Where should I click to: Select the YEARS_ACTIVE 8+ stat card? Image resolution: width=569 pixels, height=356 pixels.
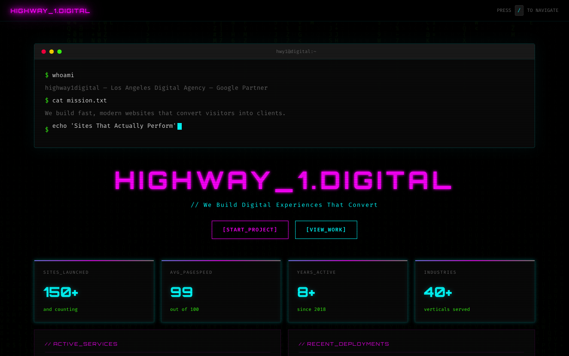pos(348,291)
